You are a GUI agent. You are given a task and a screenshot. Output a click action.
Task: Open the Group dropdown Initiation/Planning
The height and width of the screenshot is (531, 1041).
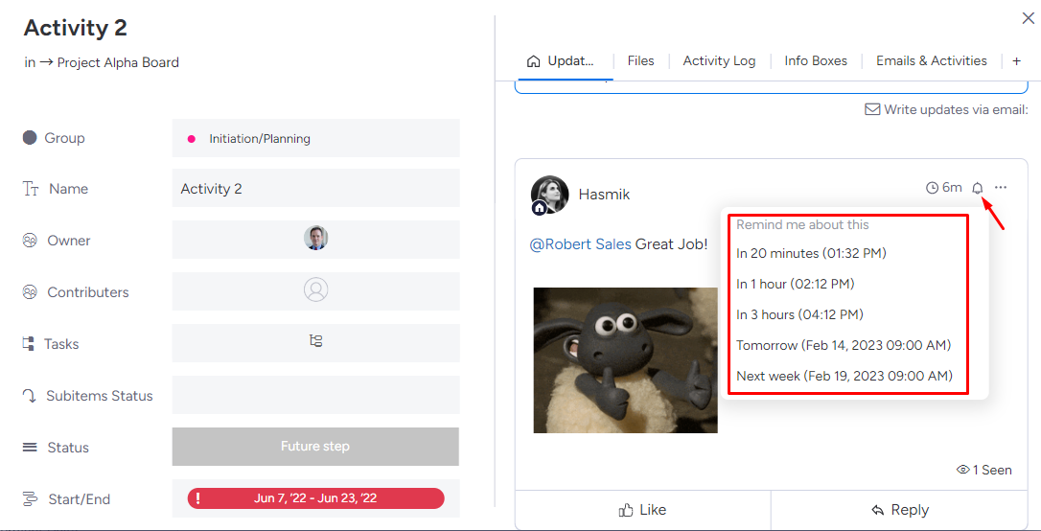[x=316, y=138]
